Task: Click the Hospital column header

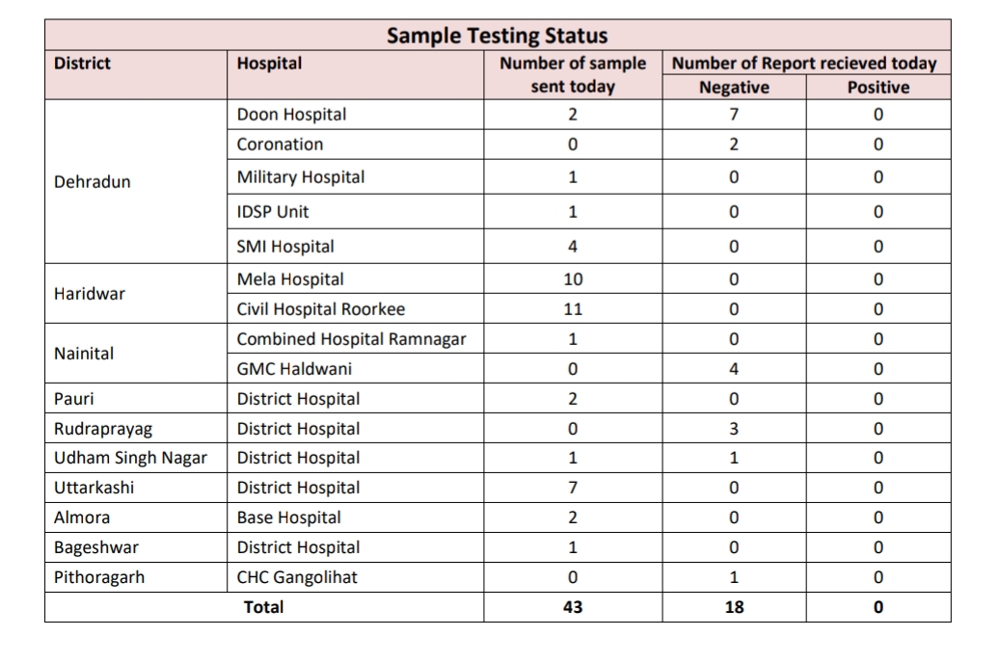Action: [269, 64]
